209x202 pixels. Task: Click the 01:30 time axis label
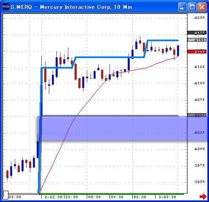(117, 197)
